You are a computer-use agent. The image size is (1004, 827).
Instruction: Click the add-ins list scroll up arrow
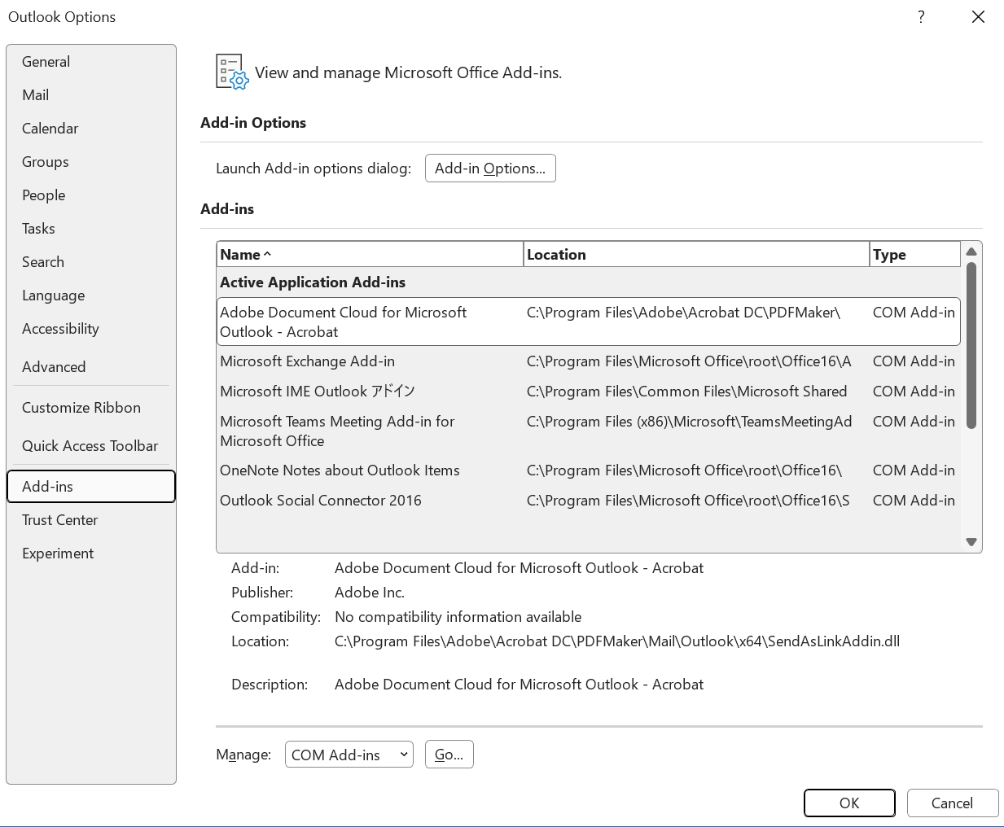[971, 252]
